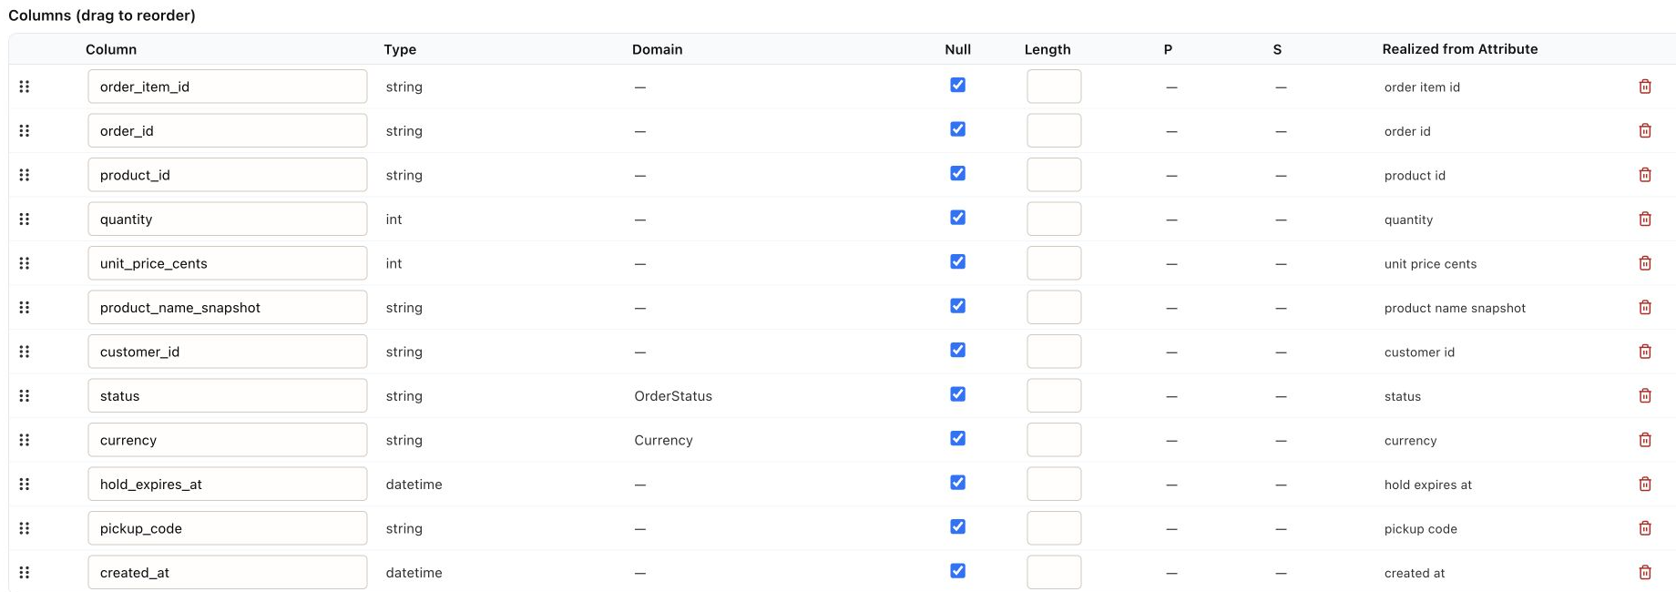Focus the Length field for currency

coord(1054,440)
